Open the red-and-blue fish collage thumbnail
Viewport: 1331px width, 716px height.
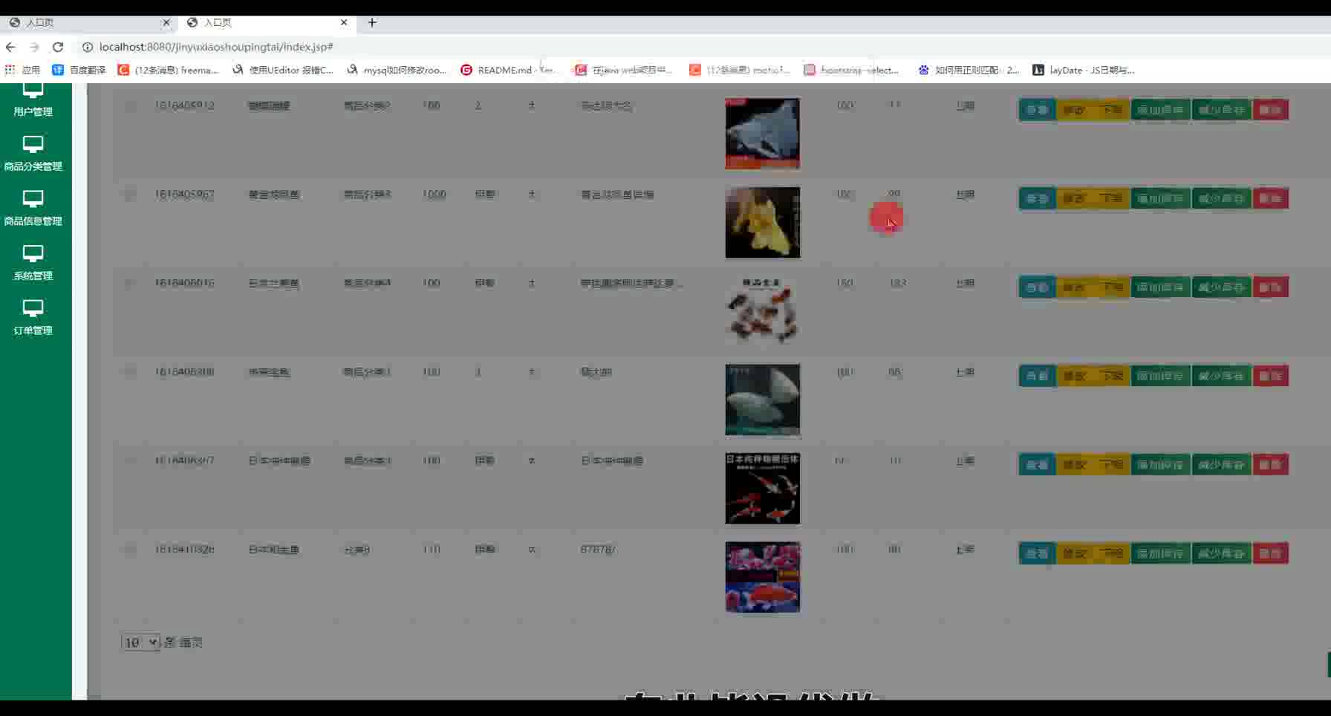point(763,577)
